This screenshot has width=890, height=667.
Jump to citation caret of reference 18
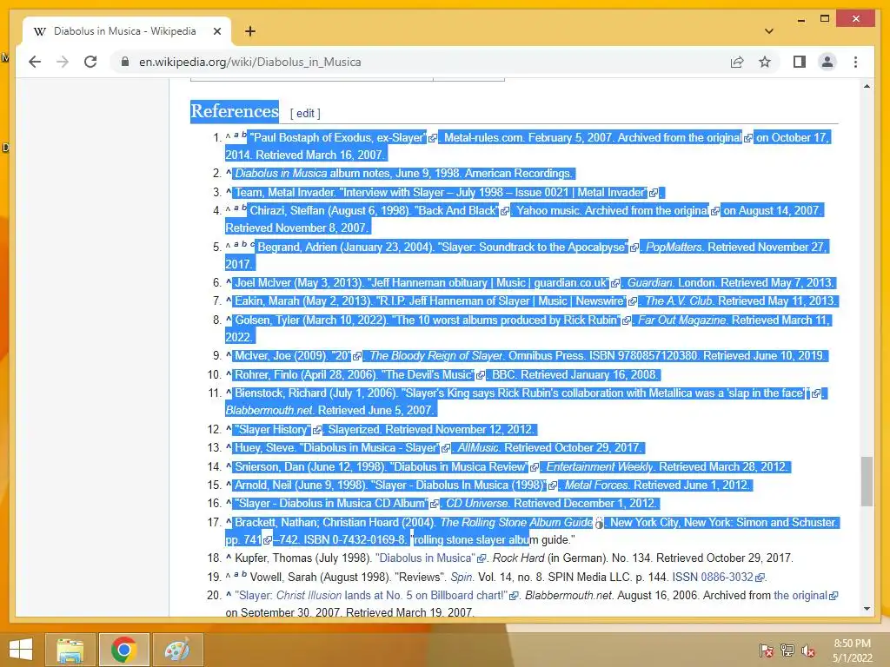click(x=229, y=558)
